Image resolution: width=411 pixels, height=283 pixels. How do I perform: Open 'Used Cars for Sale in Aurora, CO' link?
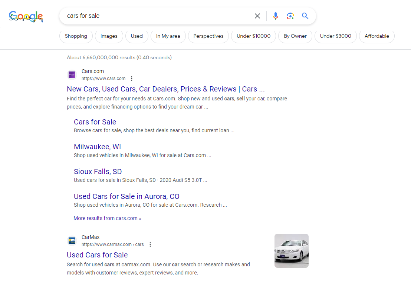[x=126, y=196]
